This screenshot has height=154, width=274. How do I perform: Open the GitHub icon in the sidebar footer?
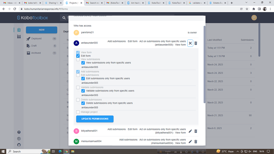tap(19, 145)
